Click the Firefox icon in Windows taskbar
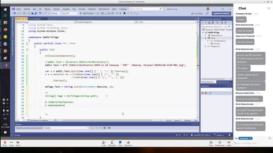 pyautogui.click(x=5, y=29)
